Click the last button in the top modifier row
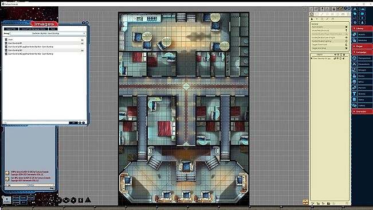Screen dimensions: 373x210 [x=31, y=198]
